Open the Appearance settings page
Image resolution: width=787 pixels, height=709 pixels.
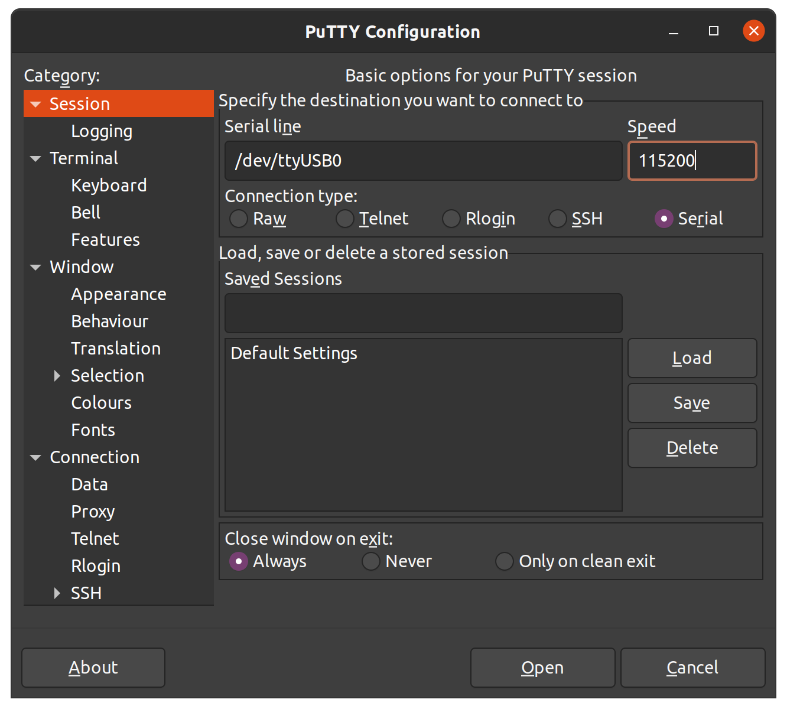coord(119,294)
